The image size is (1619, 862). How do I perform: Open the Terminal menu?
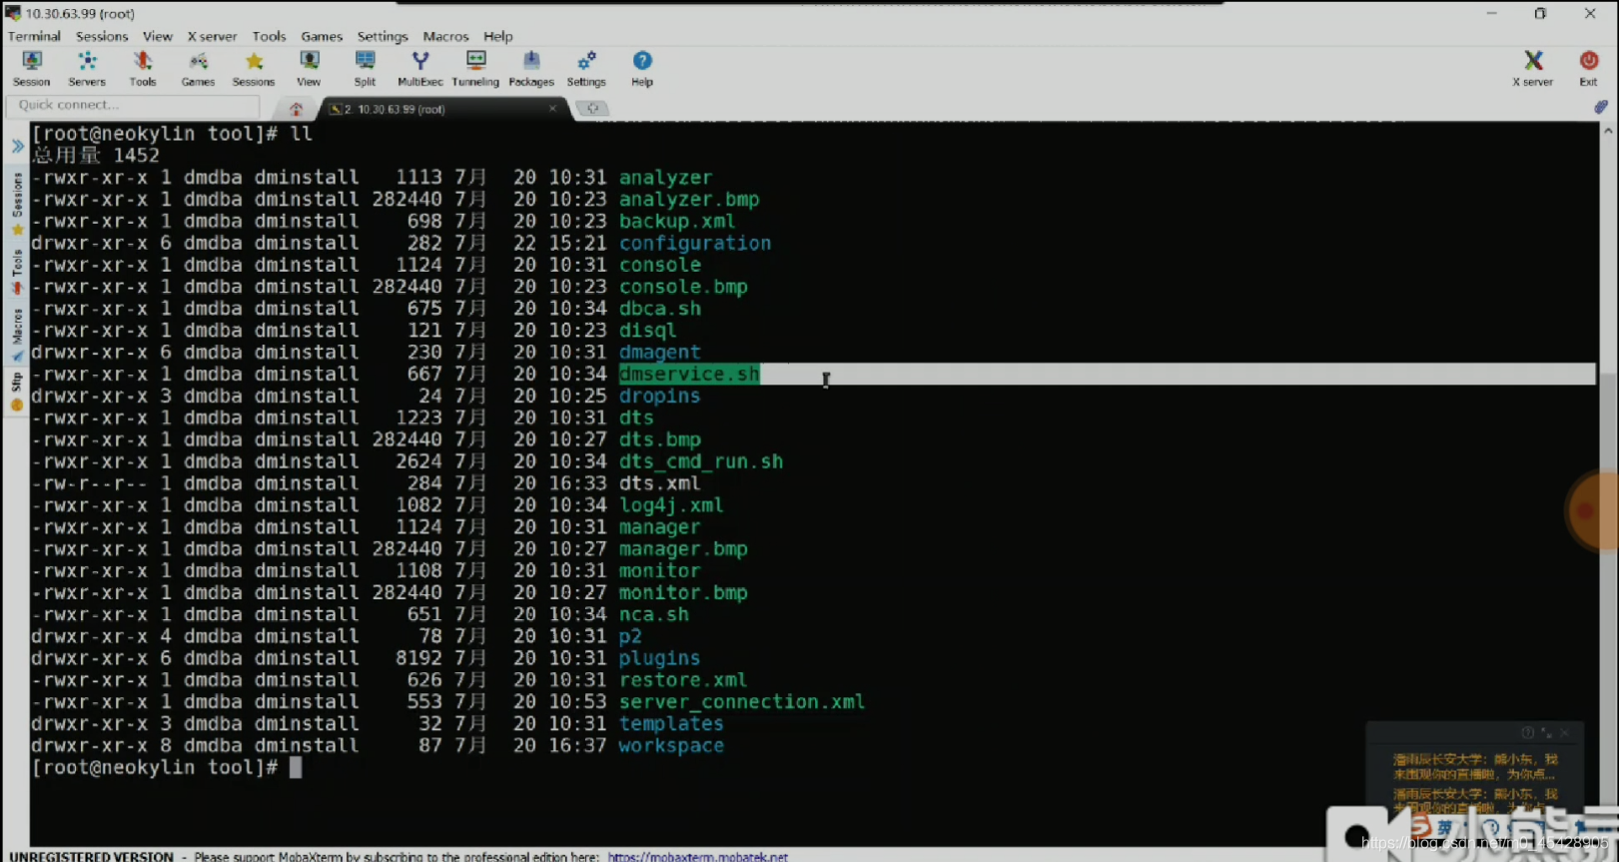[x=34, y=36]
